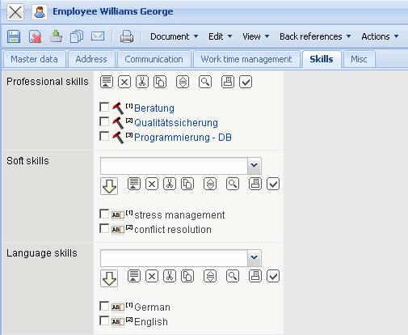Click Language skills checkmark select-all icon
Image resolution: width=408 pixels, height=335 pixels.
coord(273,276)
